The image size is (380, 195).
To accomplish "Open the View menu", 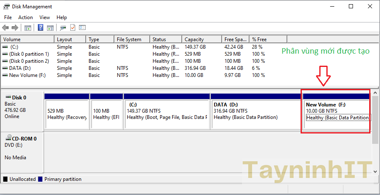I will point(44,17).
